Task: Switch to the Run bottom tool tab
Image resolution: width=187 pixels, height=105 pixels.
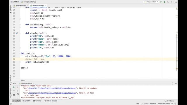Action: click(17, 101)
